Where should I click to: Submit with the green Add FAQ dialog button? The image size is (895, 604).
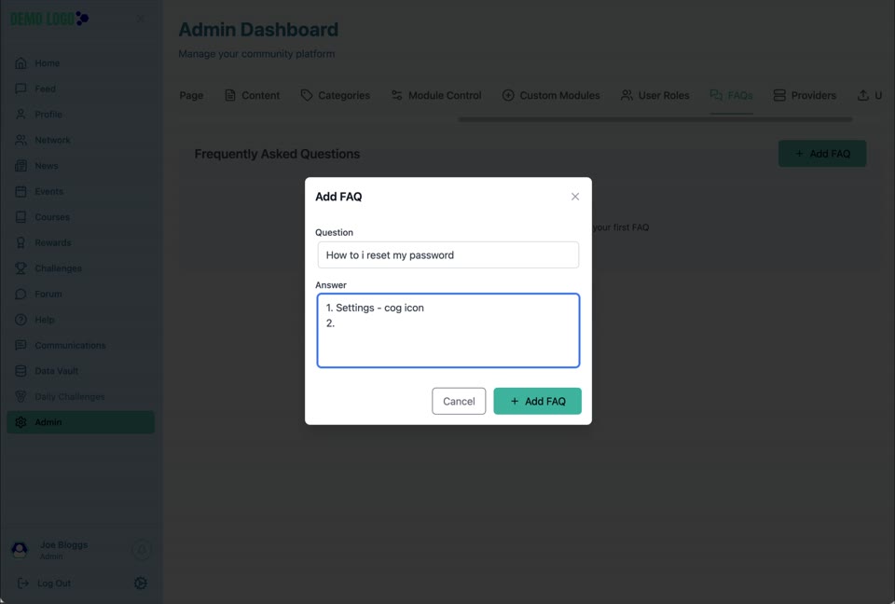point(537,401)
